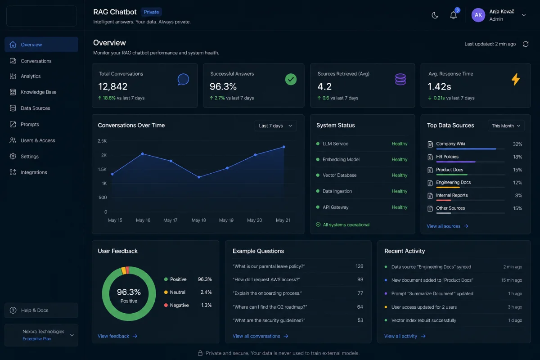Screen dimensions: 540x360
Task: Click the LLM Service status row
Action: 362,144
